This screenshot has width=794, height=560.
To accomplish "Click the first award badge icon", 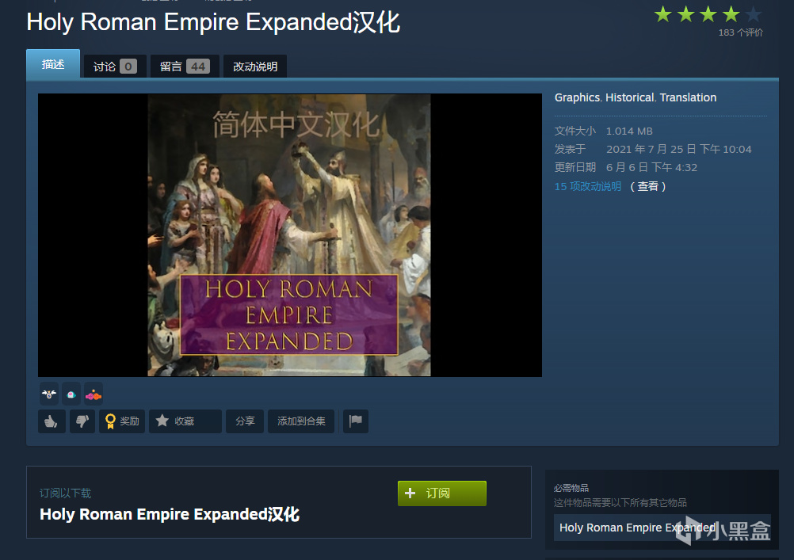I will [49, 394].
